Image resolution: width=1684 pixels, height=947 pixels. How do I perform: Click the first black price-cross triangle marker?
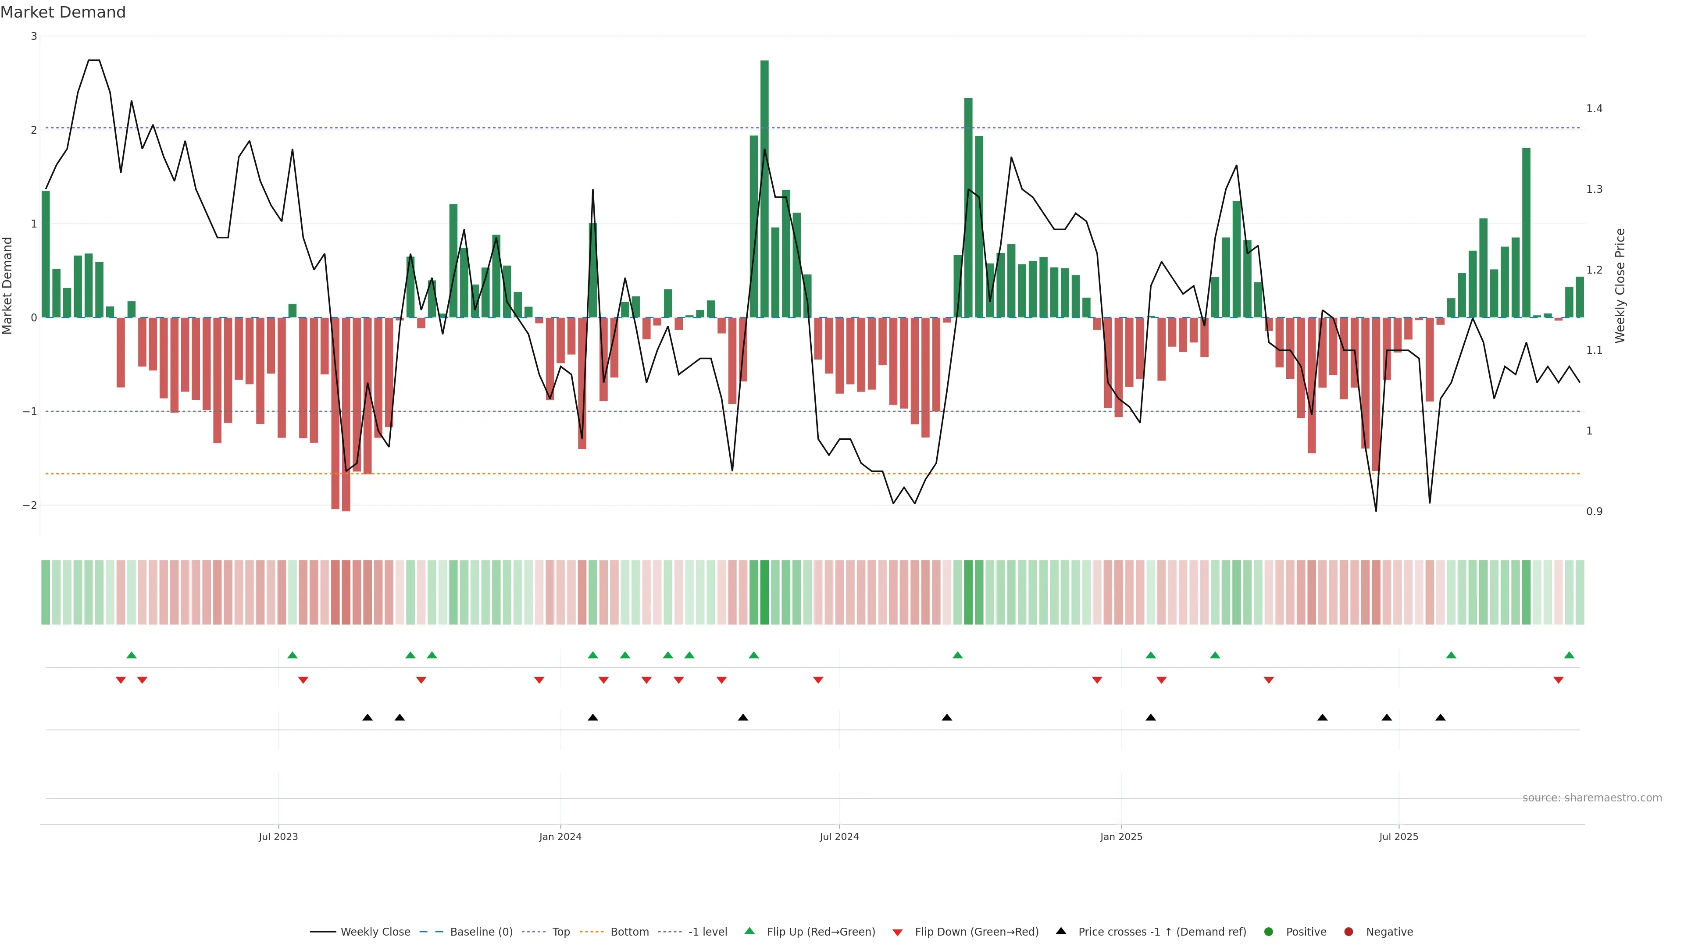click(367, 718)
